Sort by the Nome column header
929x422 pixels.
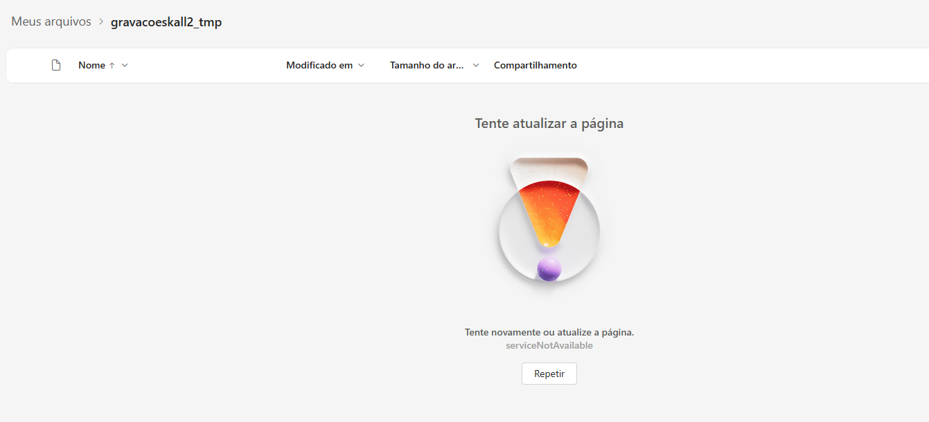(91, 65)
